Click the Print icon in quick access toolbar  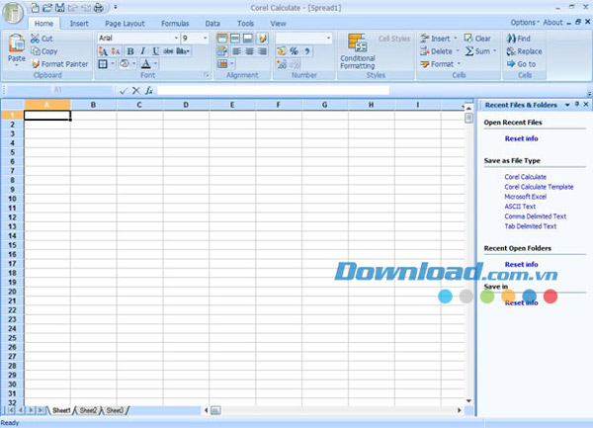coord(98,8)
